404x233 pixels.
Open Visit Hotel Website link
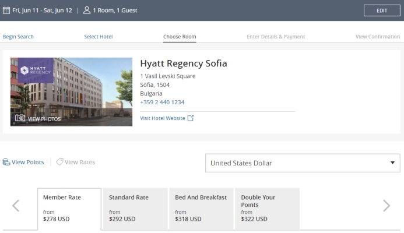163,118
